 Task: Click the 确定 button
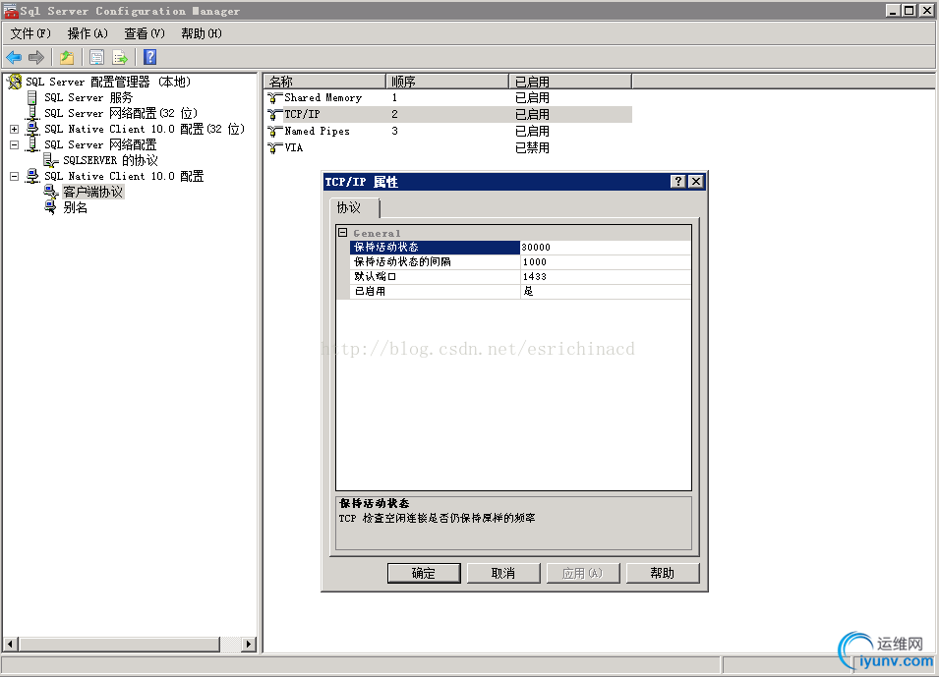(x=424, y=573)
